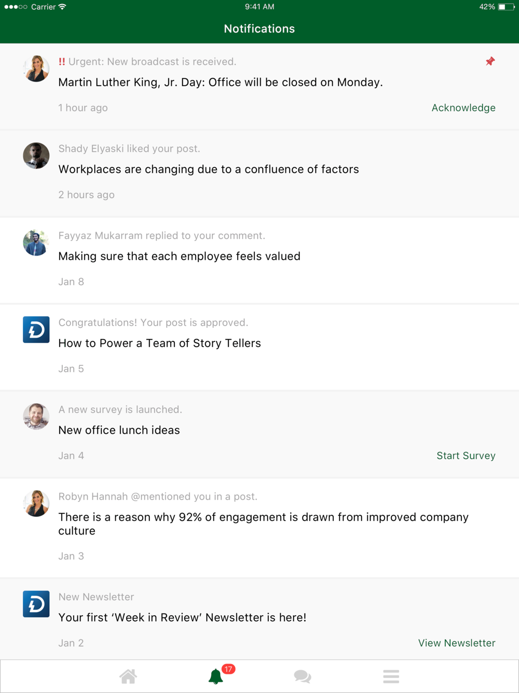Click View Newsletter link
The width and height of the screenshot is (519, 693).
point(457,643)
